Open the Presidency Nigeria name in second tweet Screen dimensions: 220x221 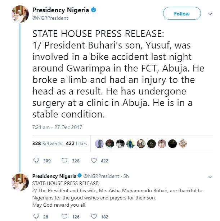click(x=54, y=176)
